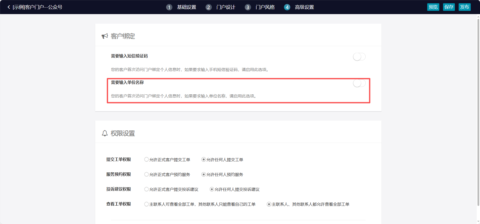Screen dimensions: 480x224
Task: Turn on the 需要输入单位名称 switch
Action: tap(359, 83)
